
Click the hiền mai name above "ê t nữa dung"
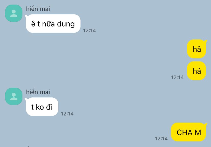38,9
